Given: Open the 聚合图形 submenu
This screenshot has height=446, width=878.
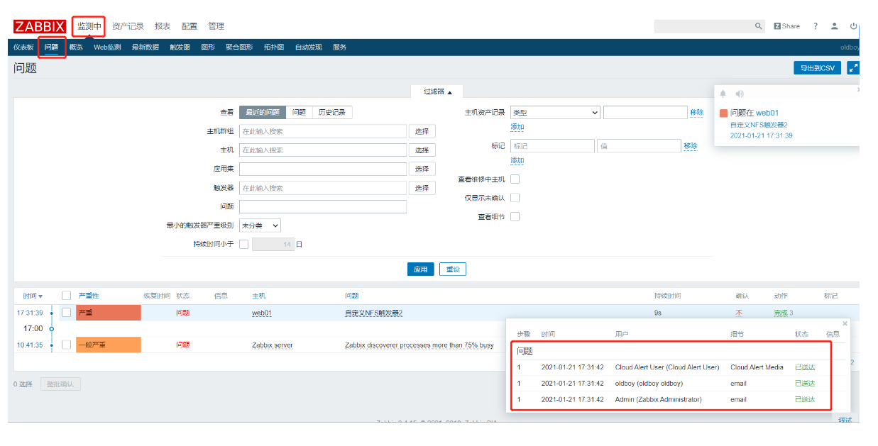Looking at the screenshot, I should [239, 48].
